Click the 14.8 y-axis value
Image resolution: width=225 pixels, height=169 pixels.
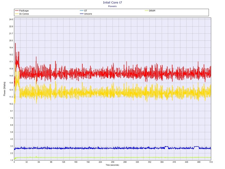click(11, 76)
